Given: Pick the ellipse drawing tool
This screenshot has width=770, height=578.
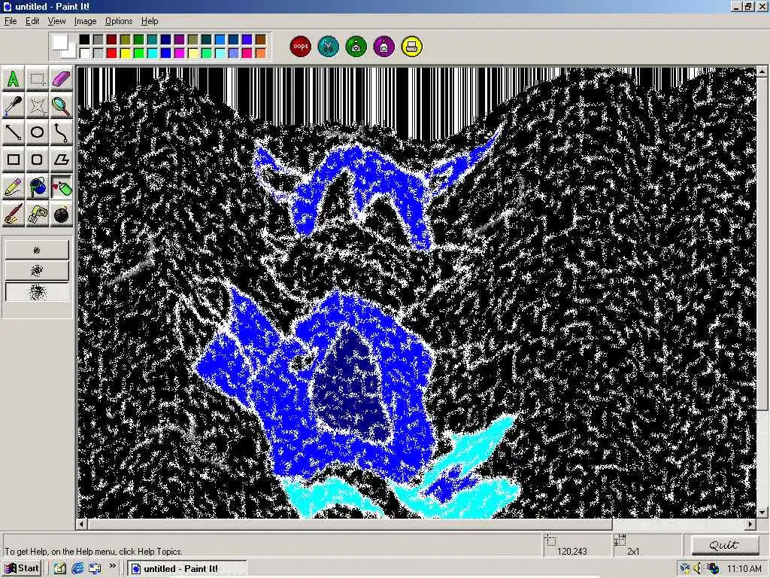Looking at the screenshot, I should coord(38,132).
